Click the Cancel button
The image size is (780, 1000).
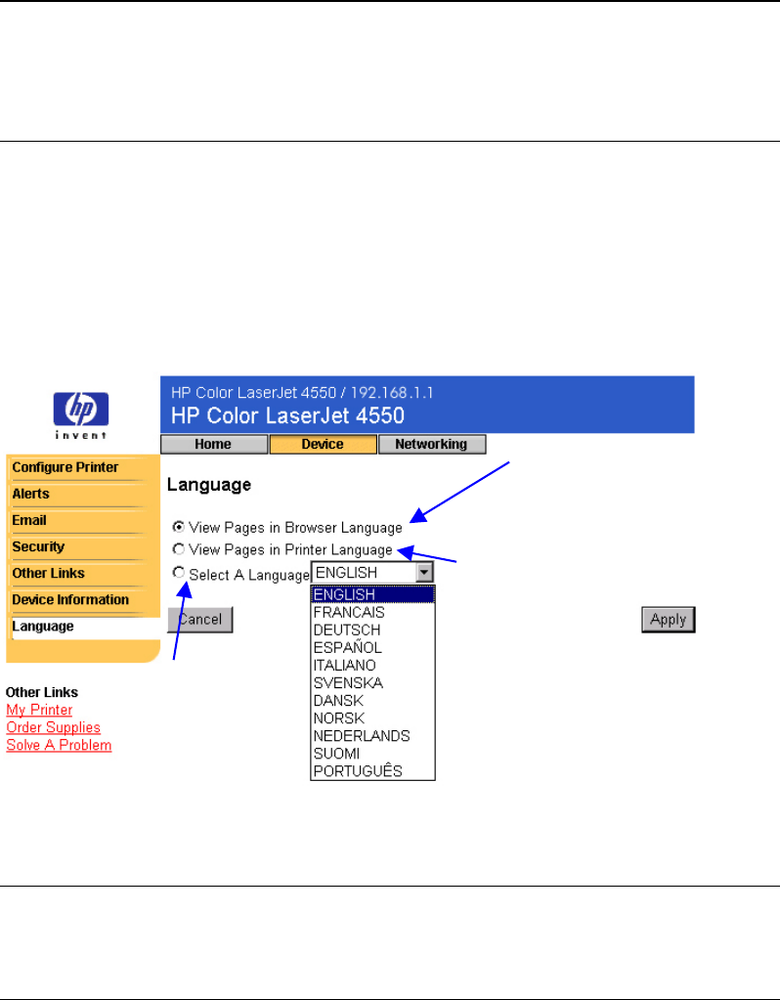pyautogui.click(x=200, y=620)
